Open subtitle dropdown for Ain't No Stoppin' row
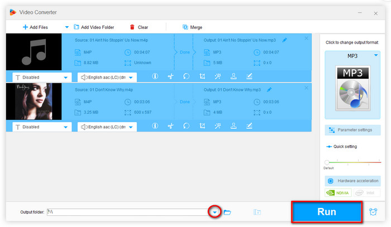This screenshot has height=227, width=391. tap(42, 78)
